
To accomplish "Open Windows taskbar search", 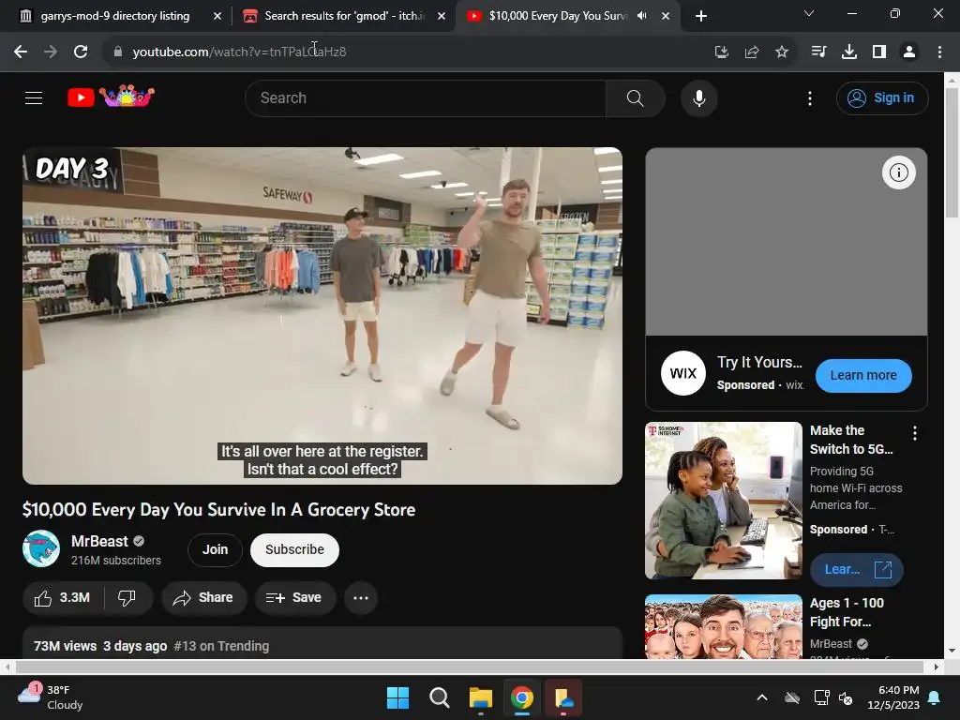I will pos(439,697).
